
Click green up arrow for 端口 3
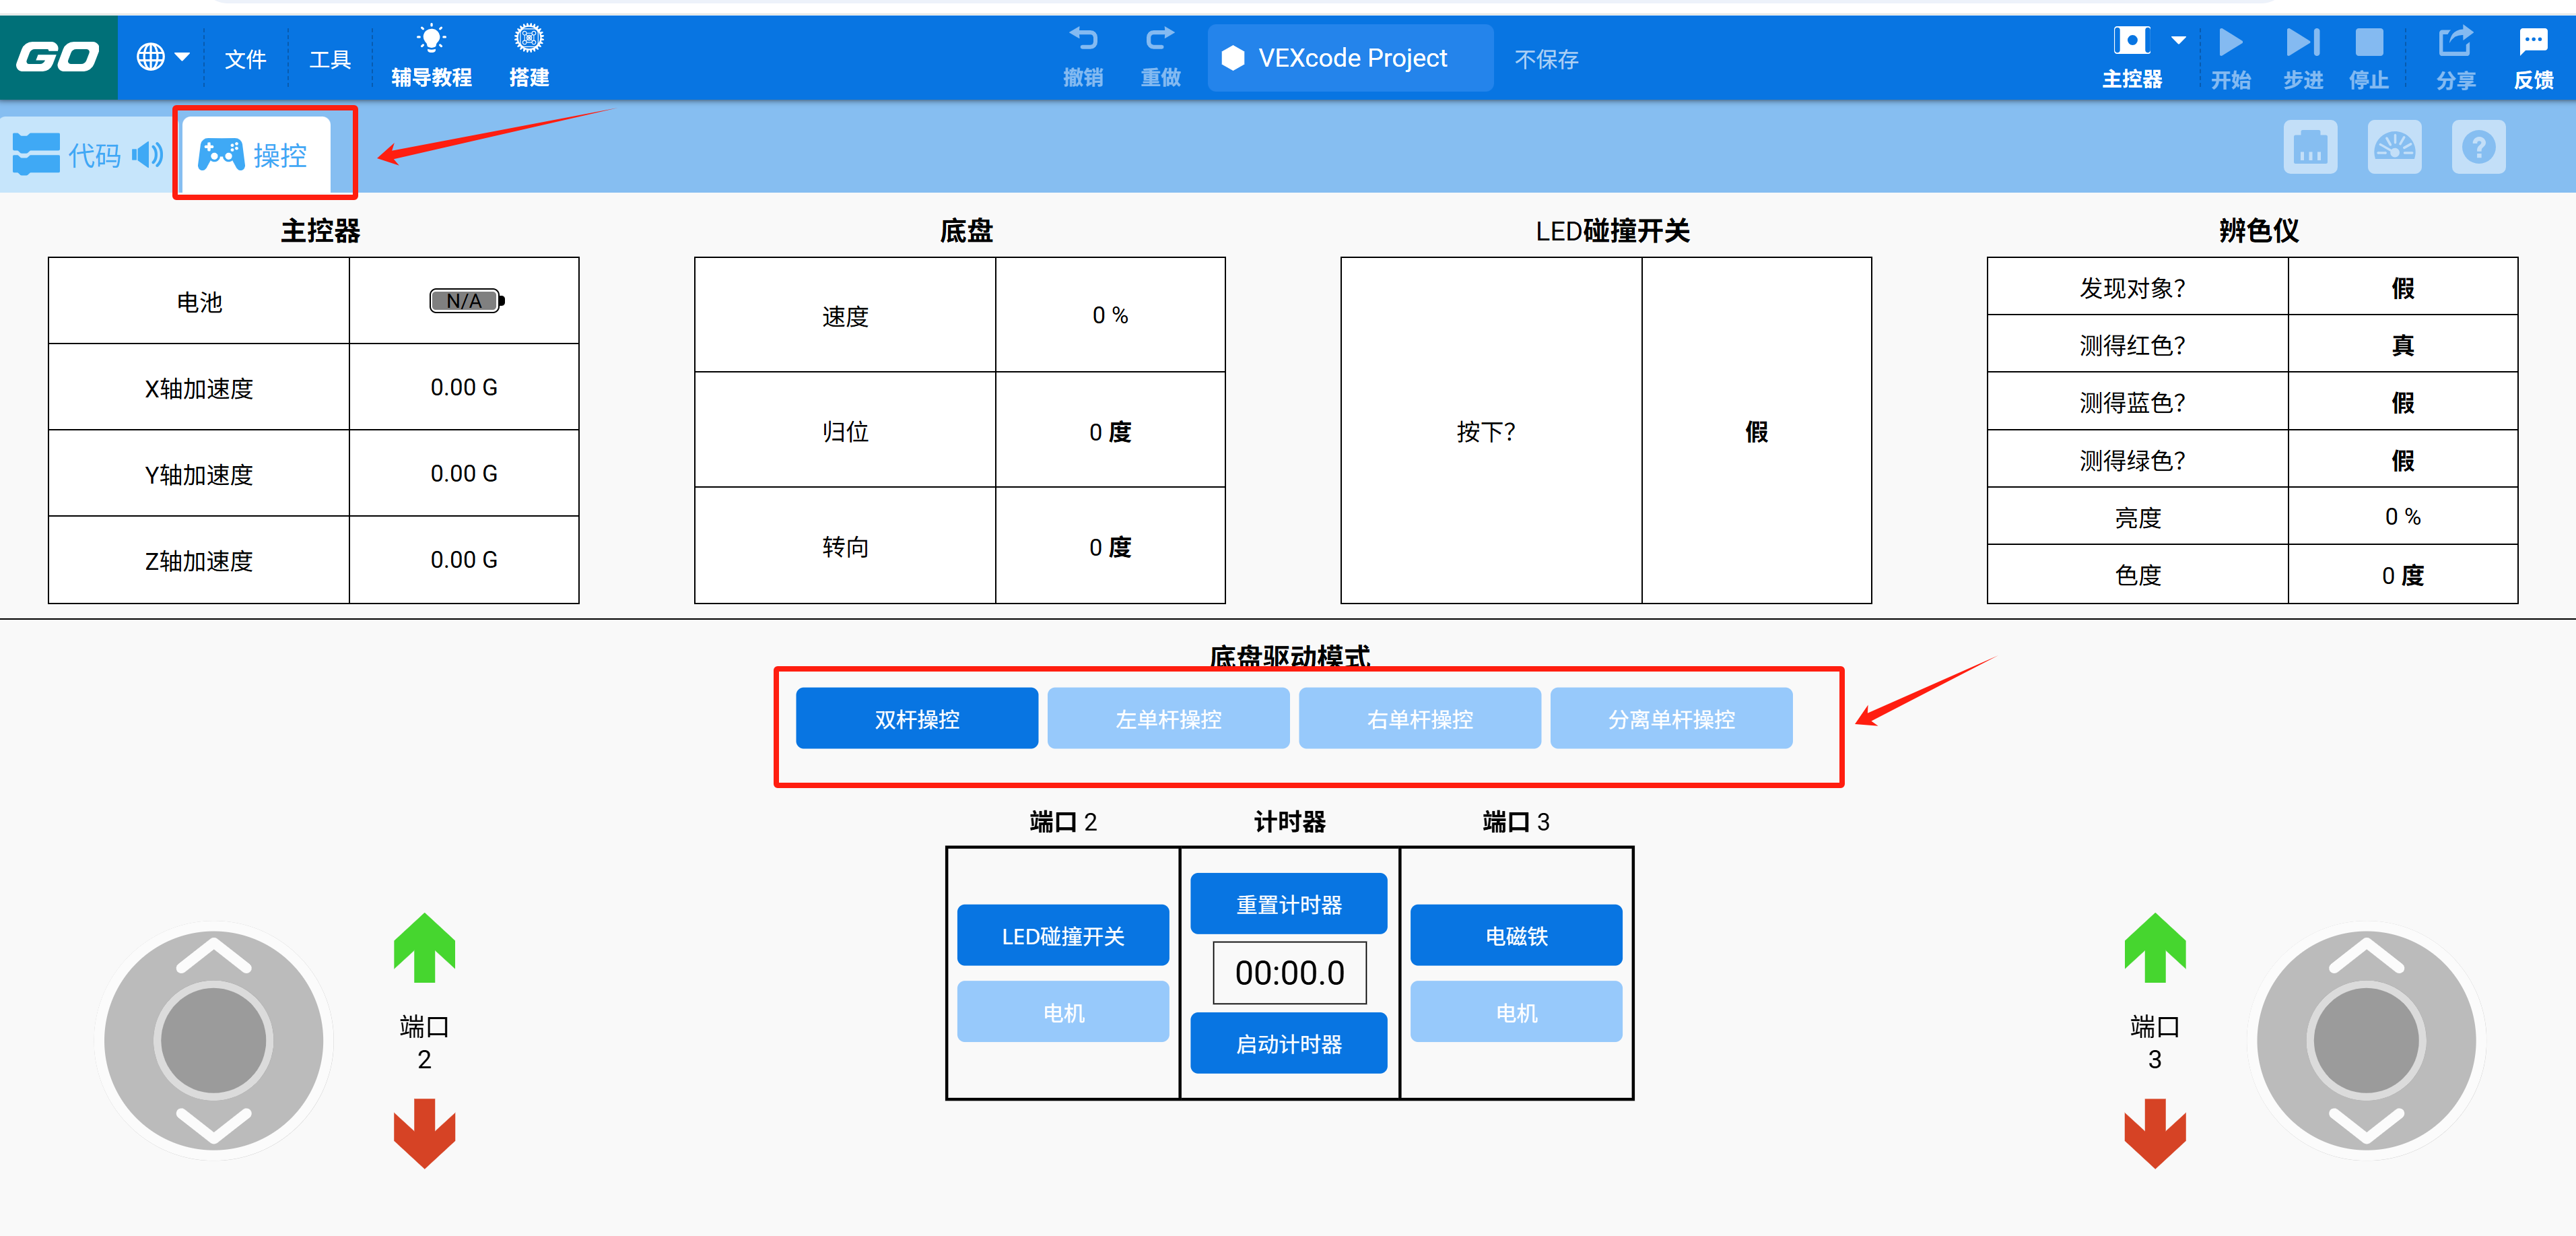tap(2154, 947)
